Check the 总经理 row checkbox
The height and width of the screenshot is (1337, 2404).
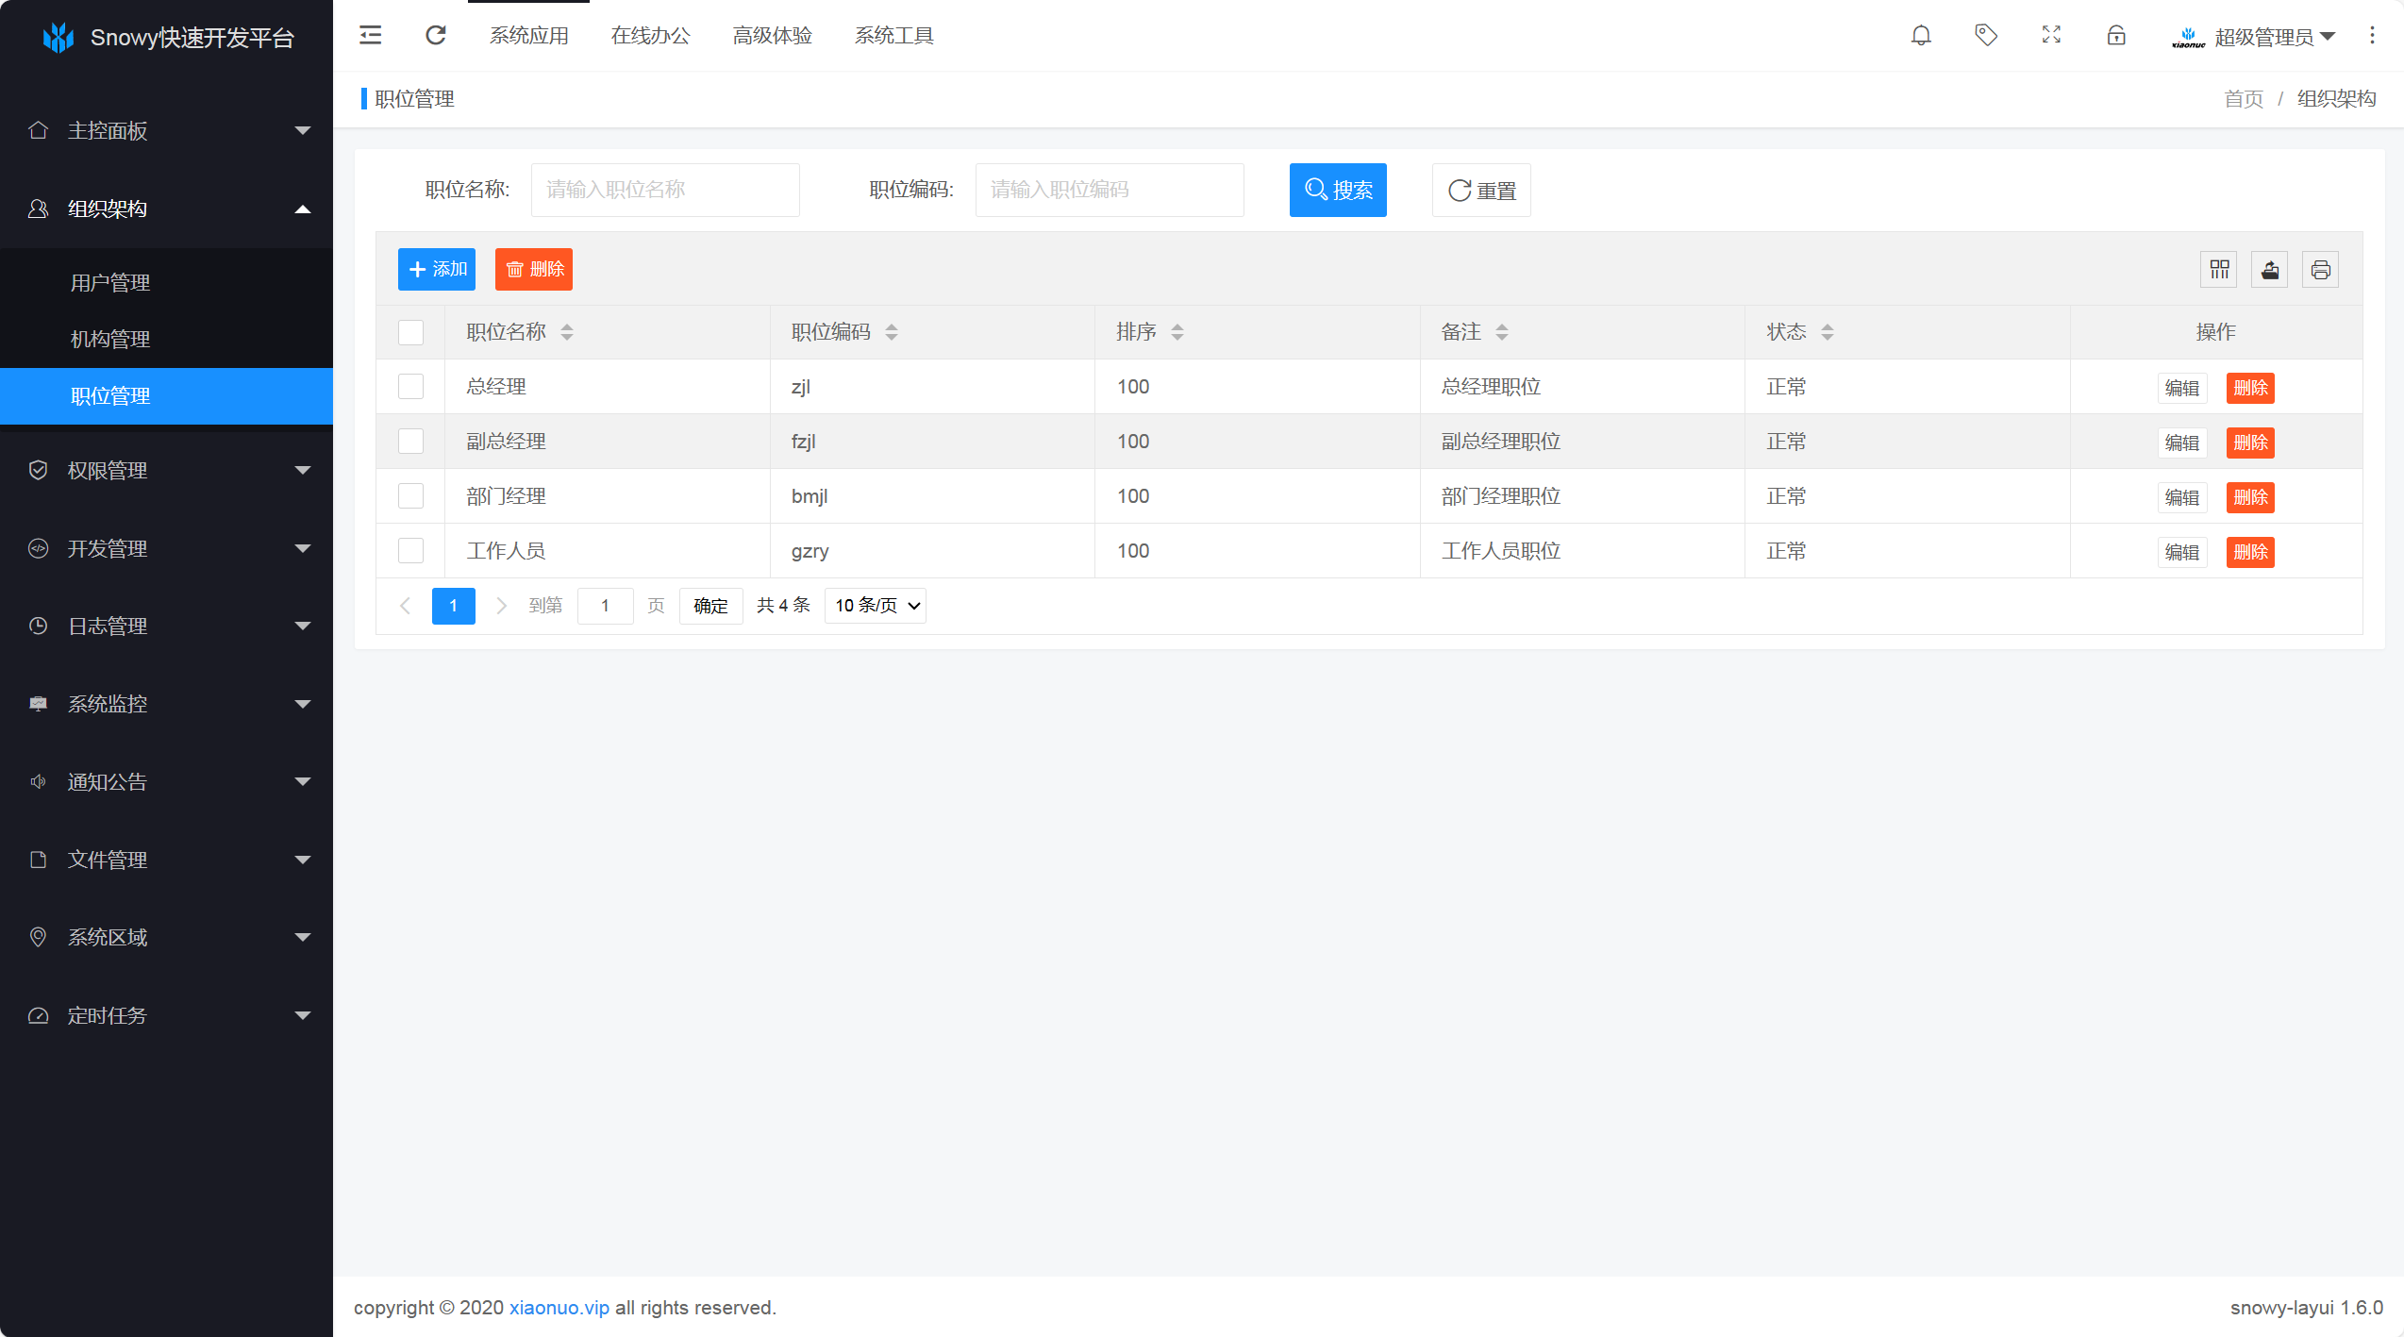(410, 387)
